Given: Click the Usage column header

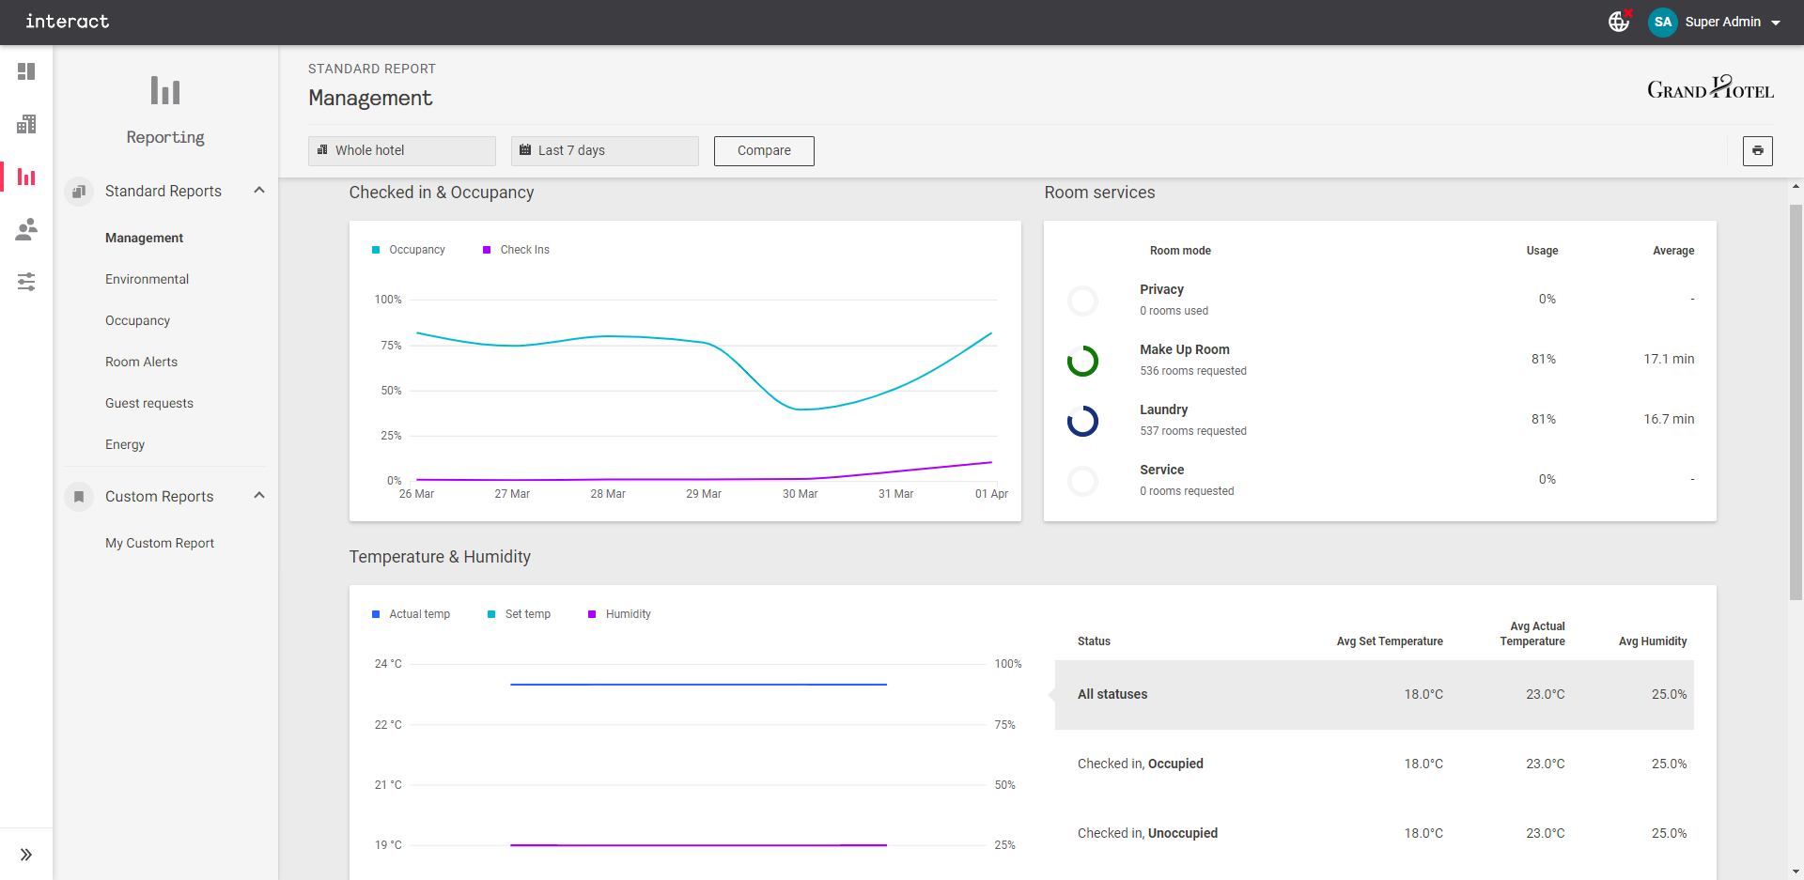Looking at the screenshot, I should [1542, 251].
